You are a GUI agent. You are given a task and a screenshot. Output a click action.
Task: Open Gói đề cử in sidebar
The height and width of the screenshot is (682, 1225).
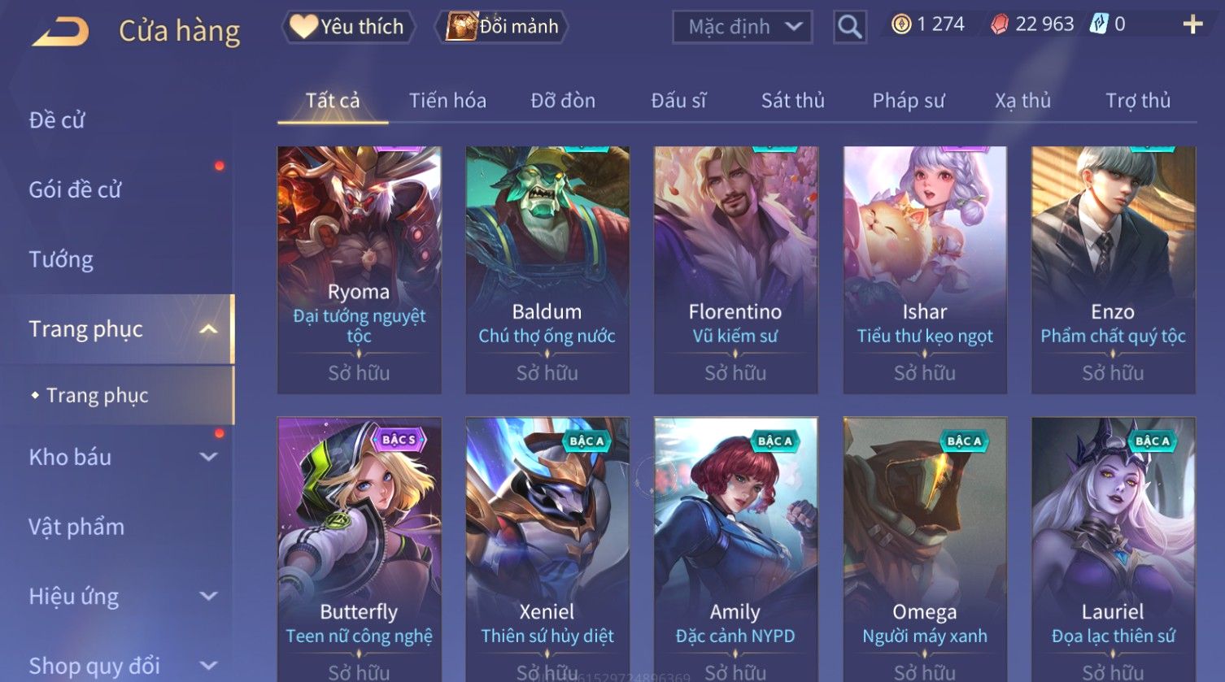point(75,189)
